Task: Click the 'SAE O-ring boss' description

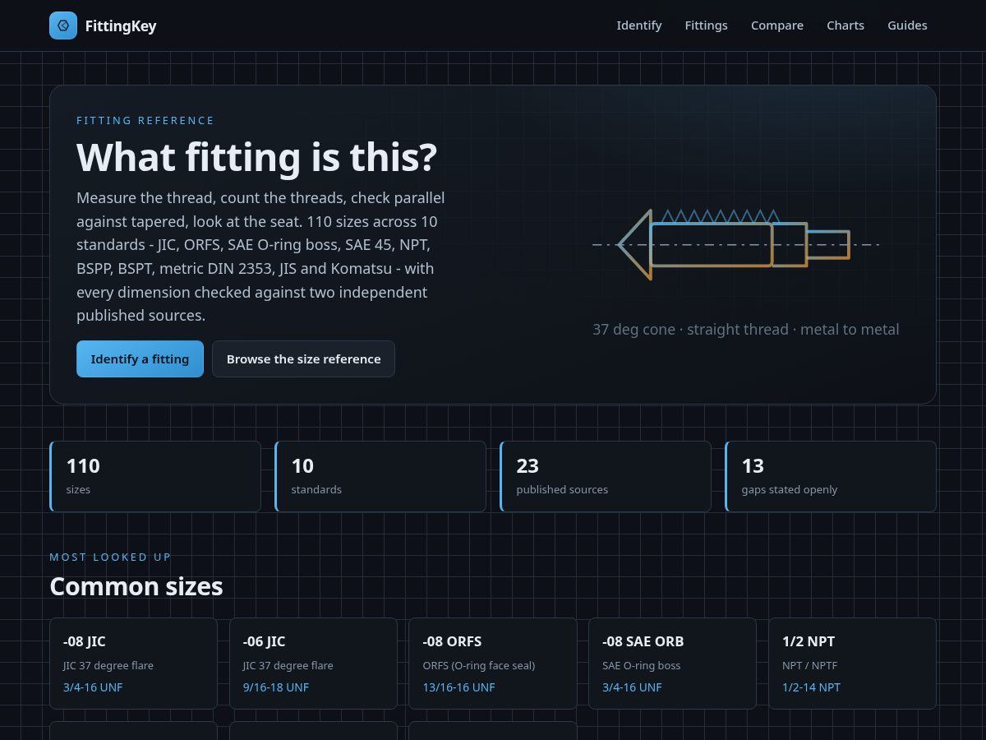Action: point(642,666)
